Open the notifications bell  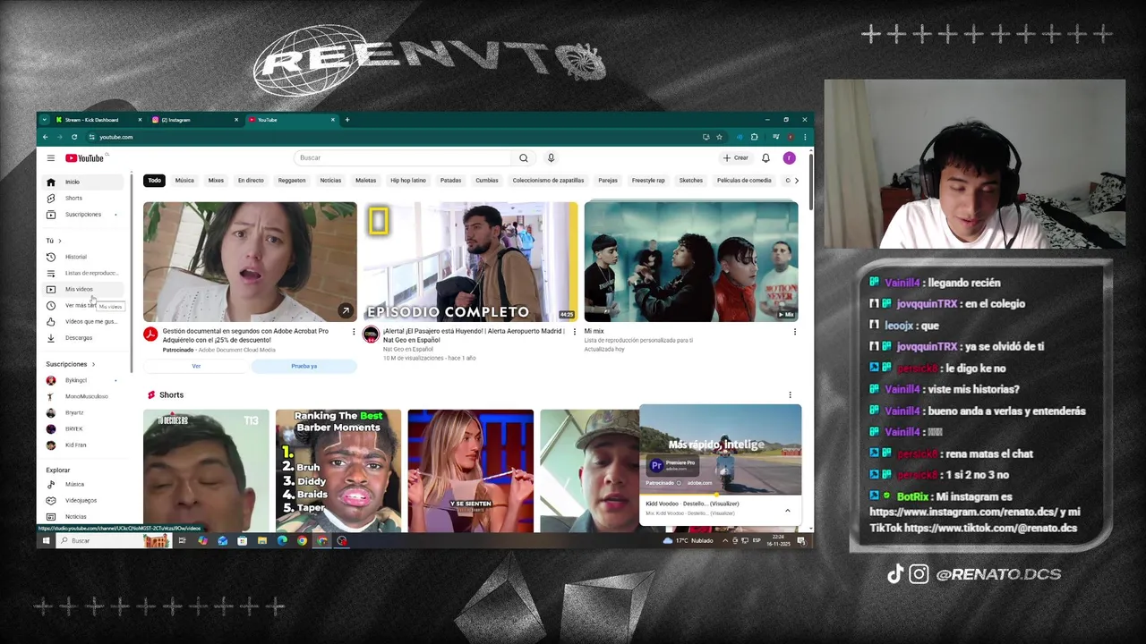point(765,158)
